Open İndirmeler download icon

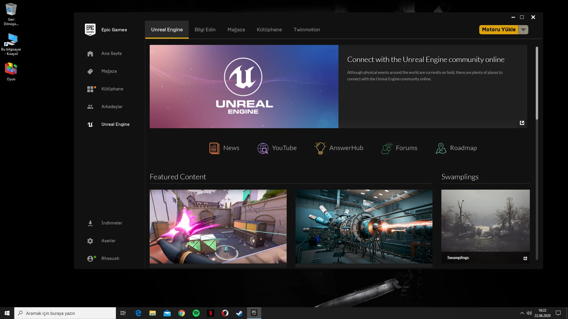click(90, 223)
